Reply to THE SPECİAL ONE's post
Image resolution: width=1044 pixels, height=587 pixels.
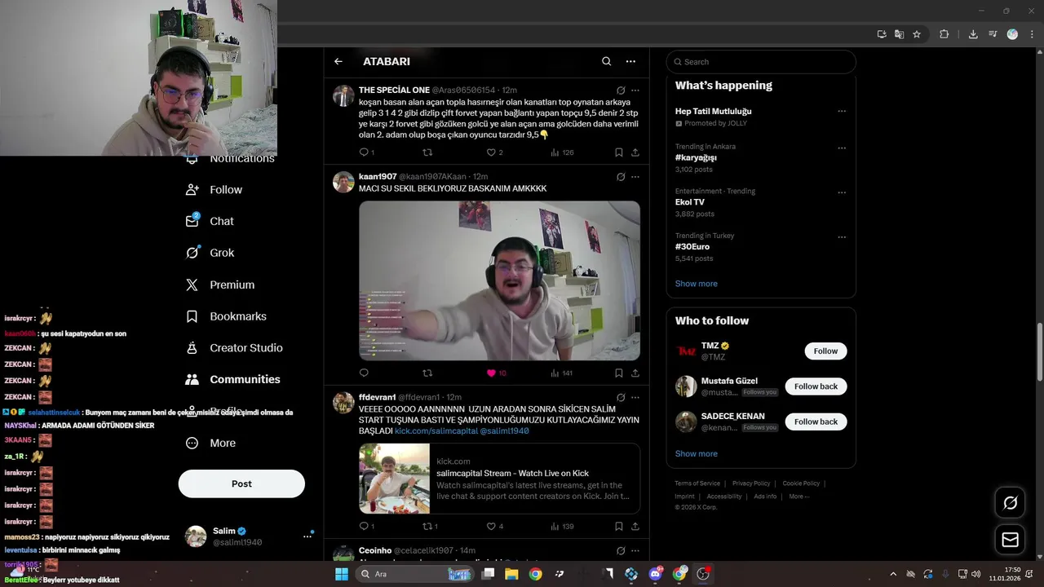pos(365,152)
